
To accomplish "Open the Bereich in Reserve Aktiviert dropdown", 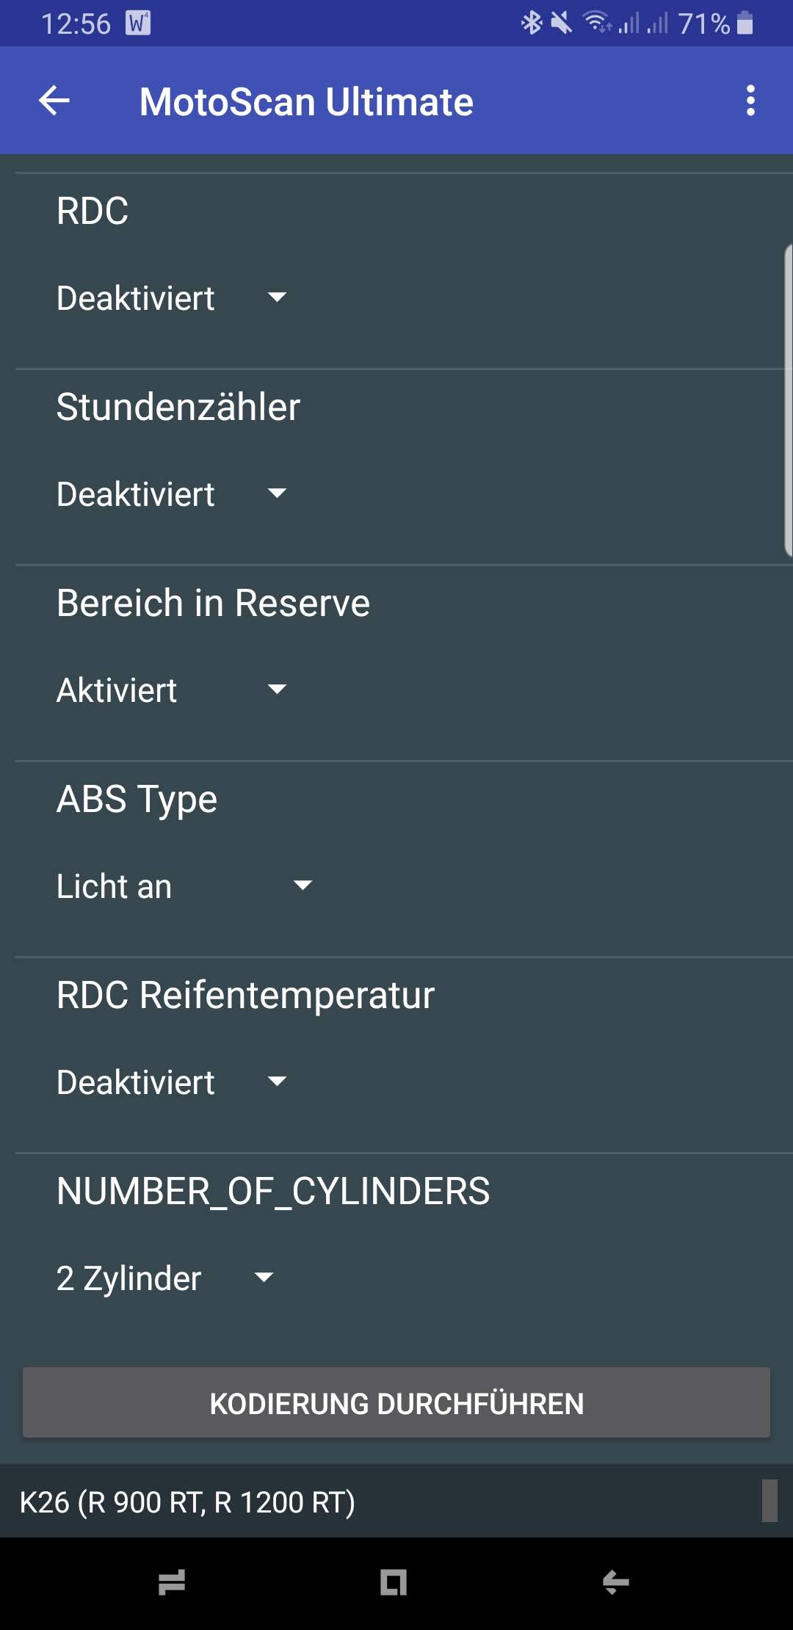I will (x=172, y=690).
